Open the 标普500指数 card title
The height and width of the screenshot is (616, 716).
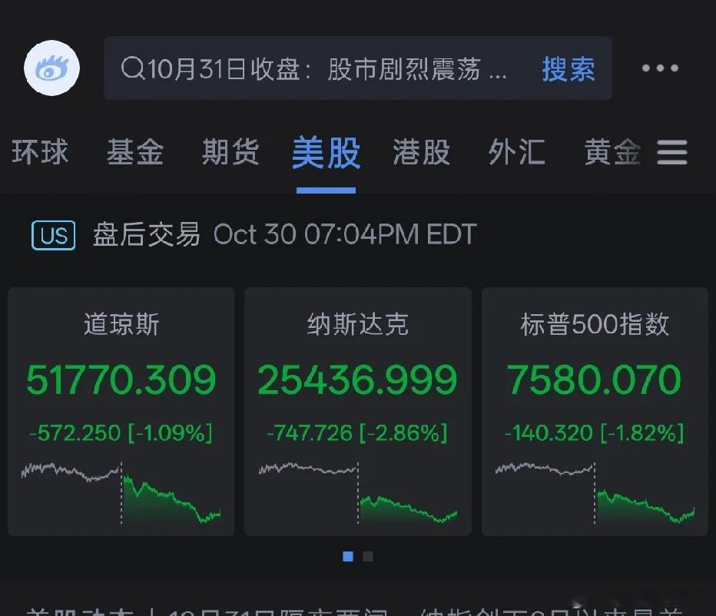tap(595, 324)
